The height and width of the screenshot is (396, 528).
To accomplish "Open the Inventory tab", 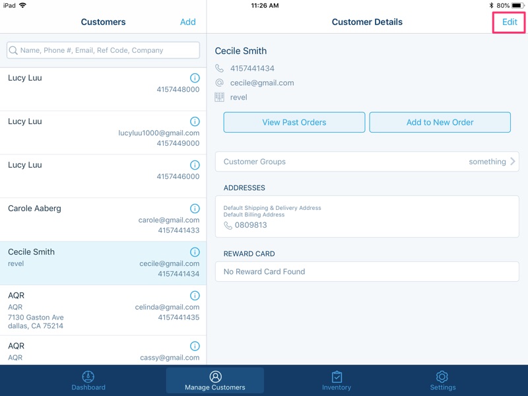I will (337, 381).
